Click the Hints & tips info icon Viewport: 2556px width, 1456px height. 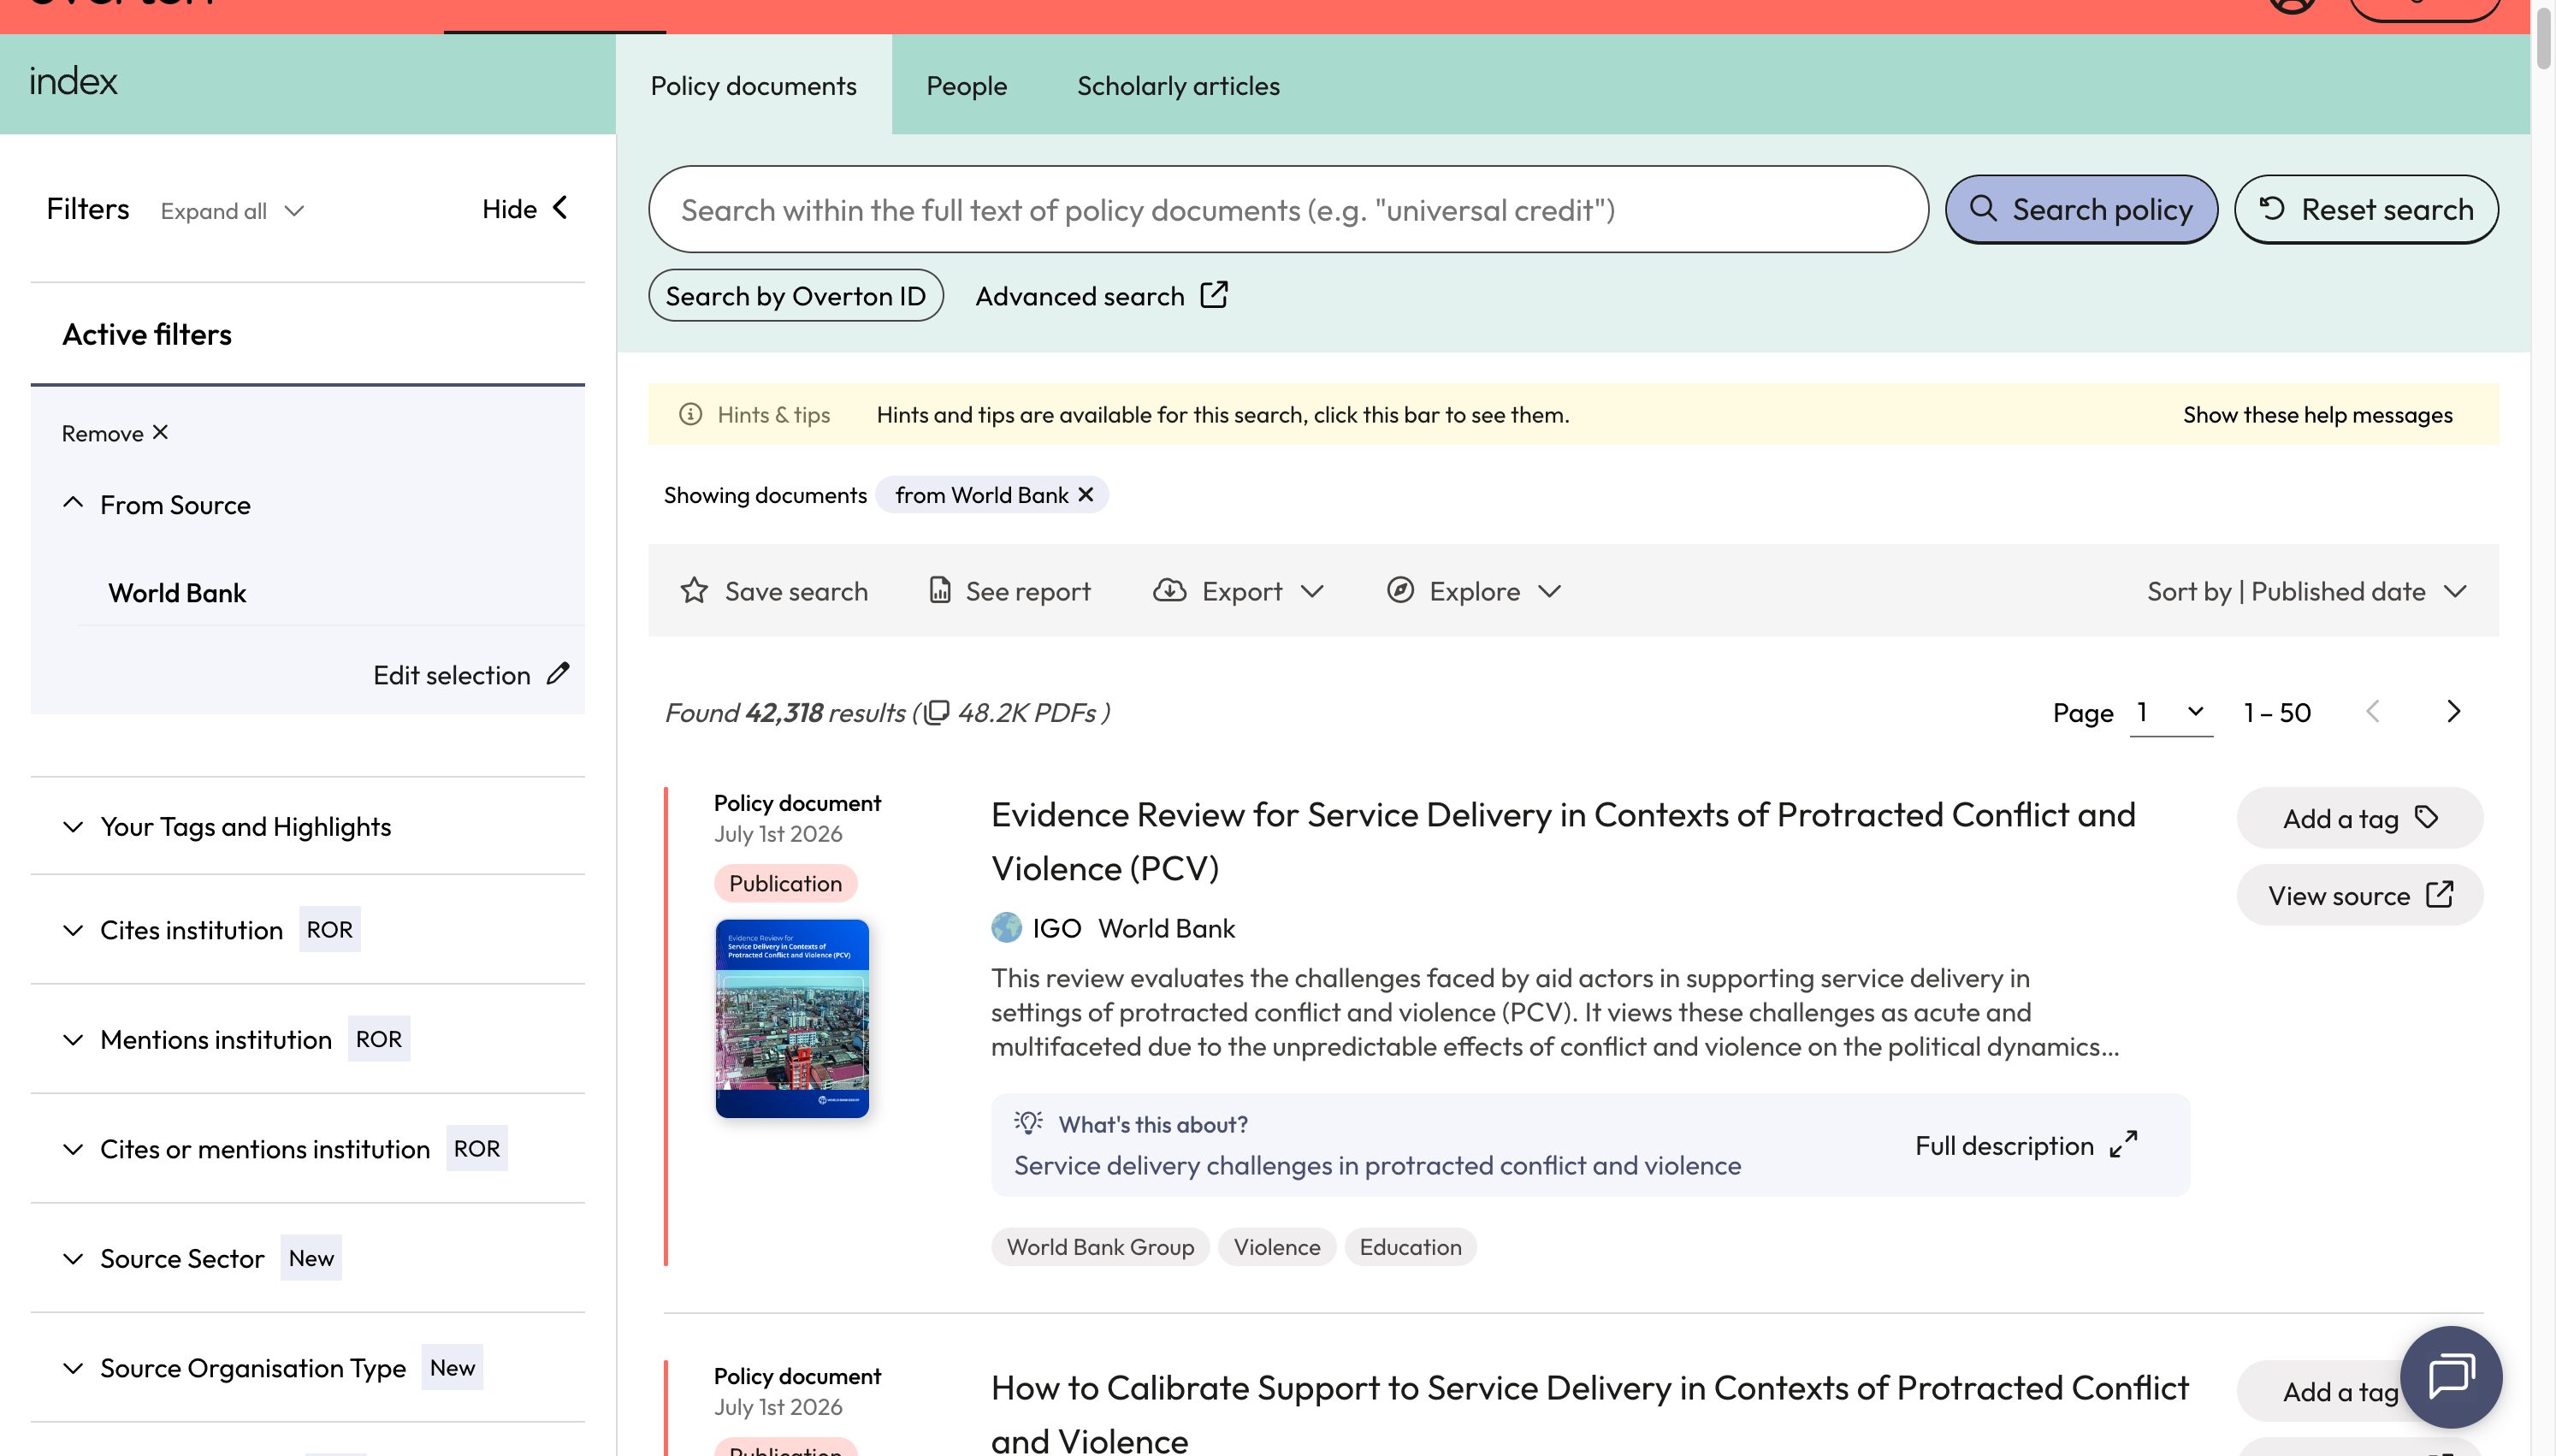click(x=690, y=414)
